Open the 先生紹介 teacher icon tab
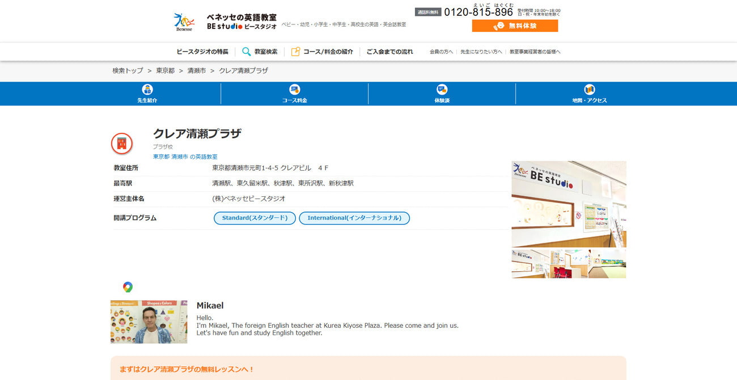The width and height of the screenshot is (737, 380). tap(147, 90)
